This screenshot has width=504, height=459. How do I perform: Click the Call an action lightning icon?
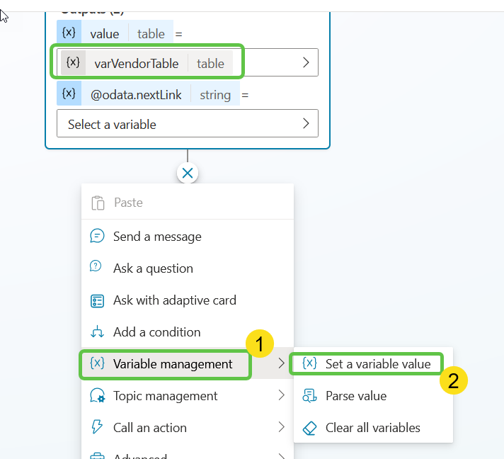point(98,428)
